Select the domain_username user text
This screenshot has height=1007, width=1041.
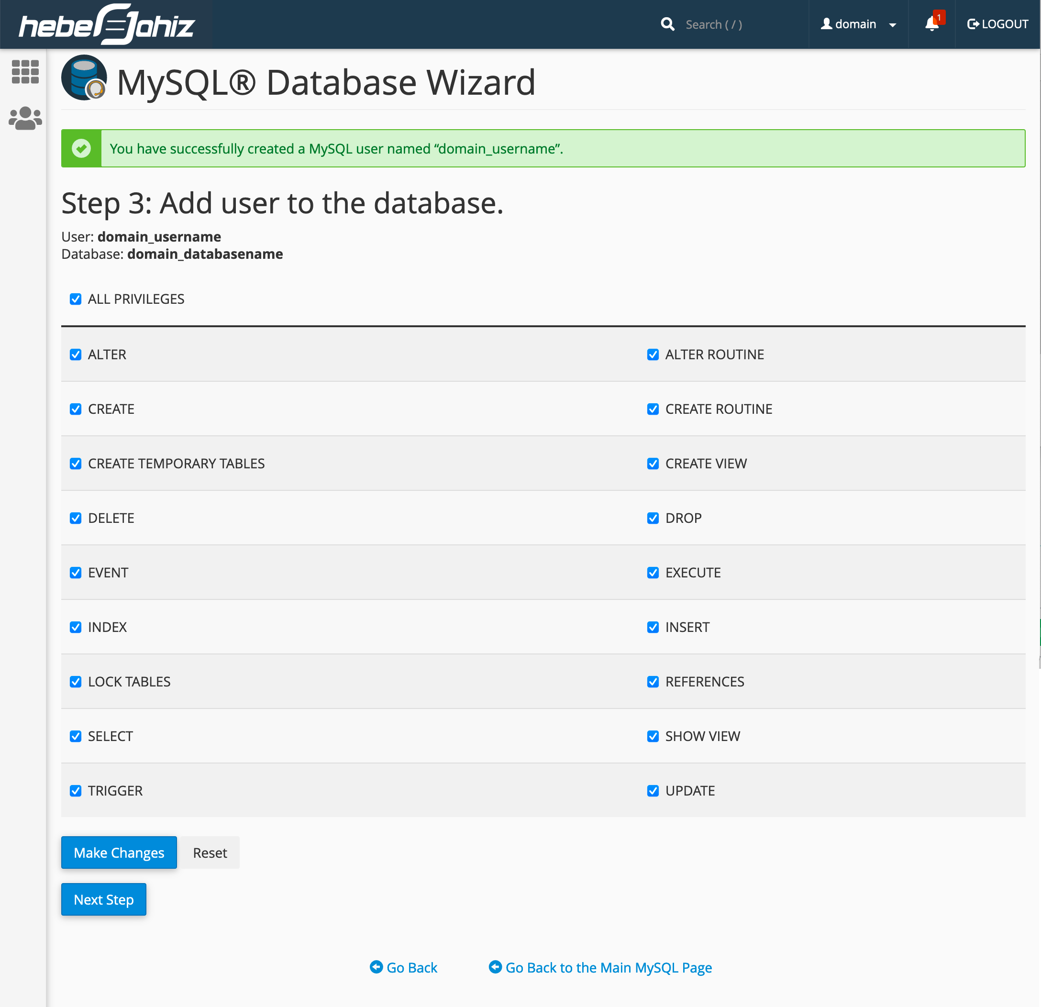159,236
